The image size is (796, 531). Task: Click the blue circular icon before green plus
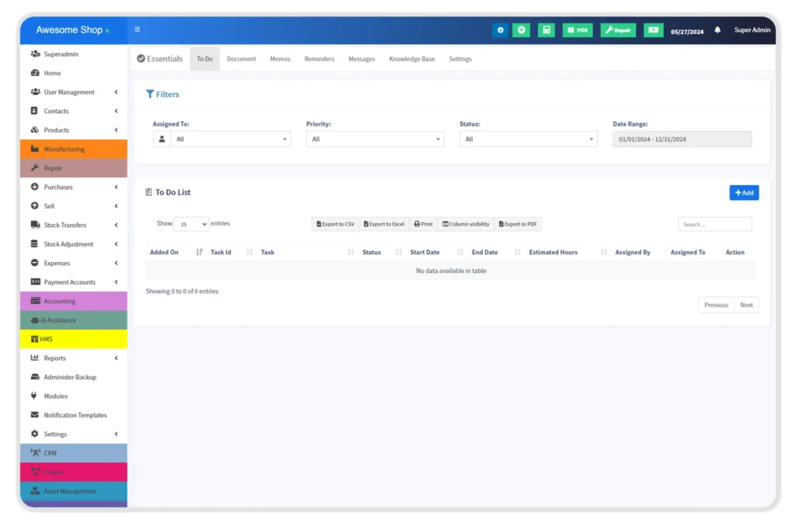point(500,30)
